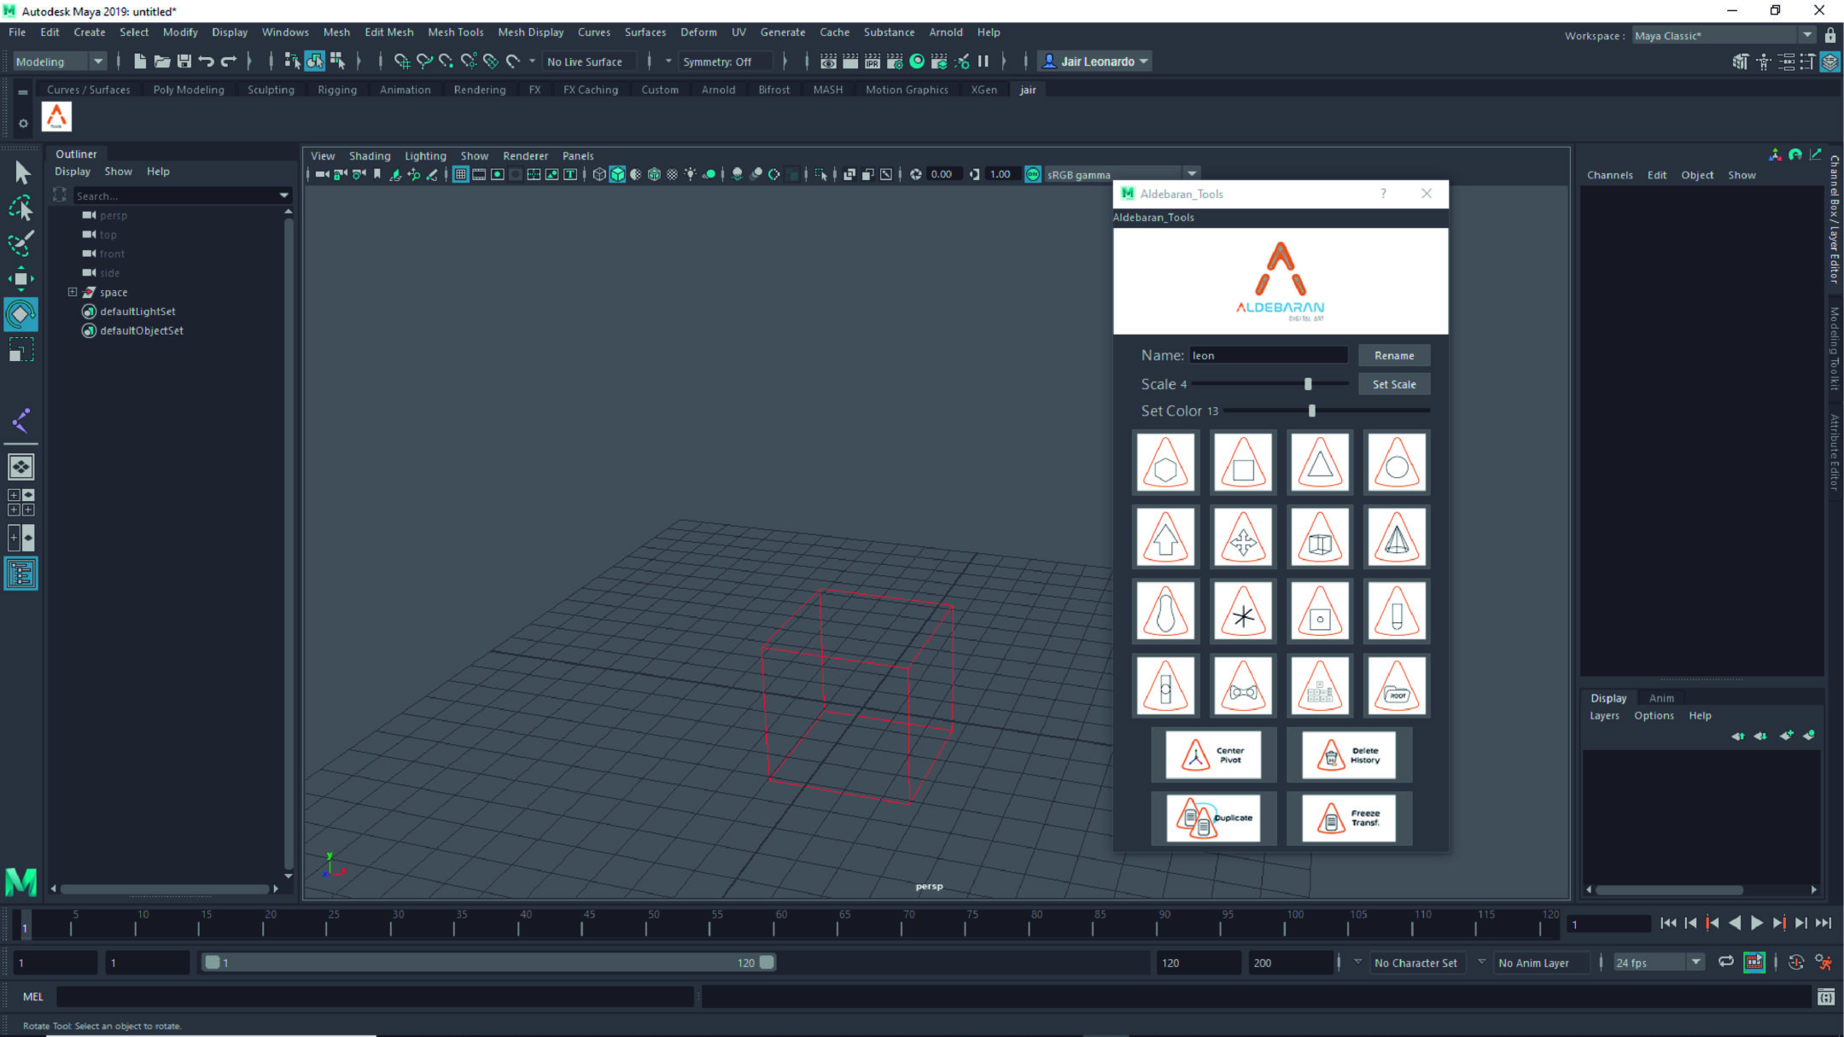Open the Outliner search filter dropdown
The height and width of the screenshot is (1037, 1844).
(x=283, y=195)
